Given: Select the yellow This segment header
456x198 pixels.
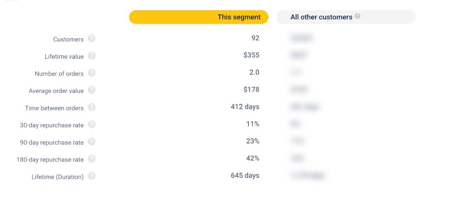Looking at the screenshot, I should [198, 17].
